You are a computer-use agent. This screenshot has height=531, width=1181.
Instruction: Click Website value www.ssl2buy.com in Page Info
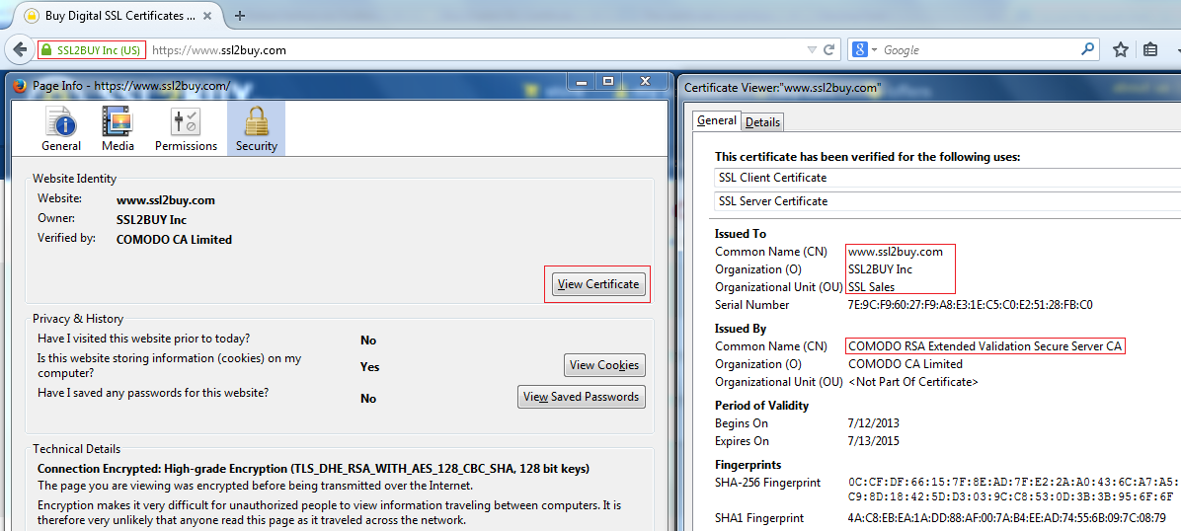[x=166, y=200]
